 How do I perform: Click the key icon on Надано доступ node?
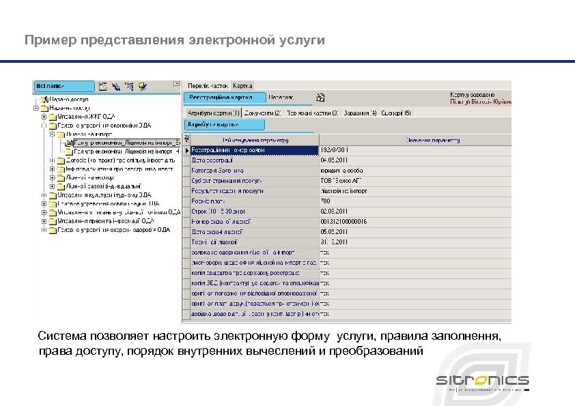[x=45, y=99]
